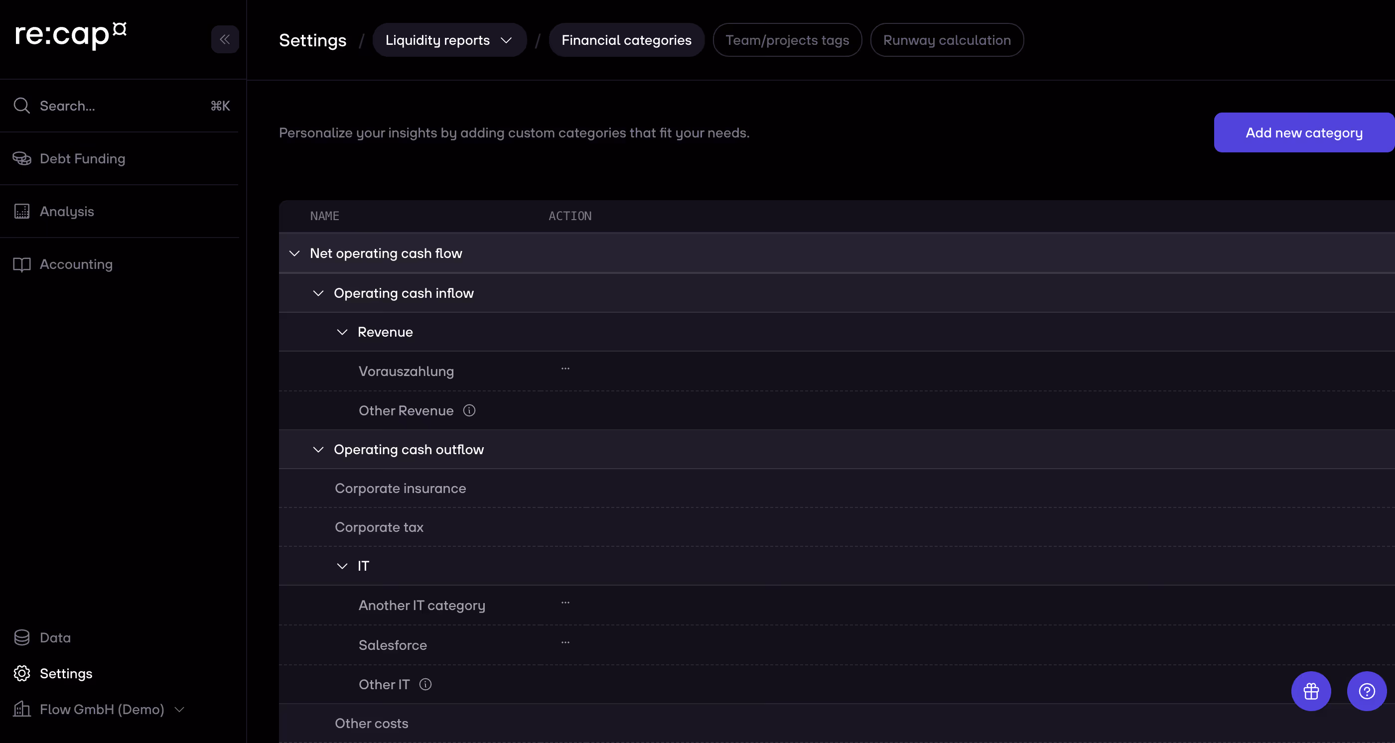This screenshot has height=743, width=1395.
Task: Click the Add new category button
Action: coord(1303,132)
